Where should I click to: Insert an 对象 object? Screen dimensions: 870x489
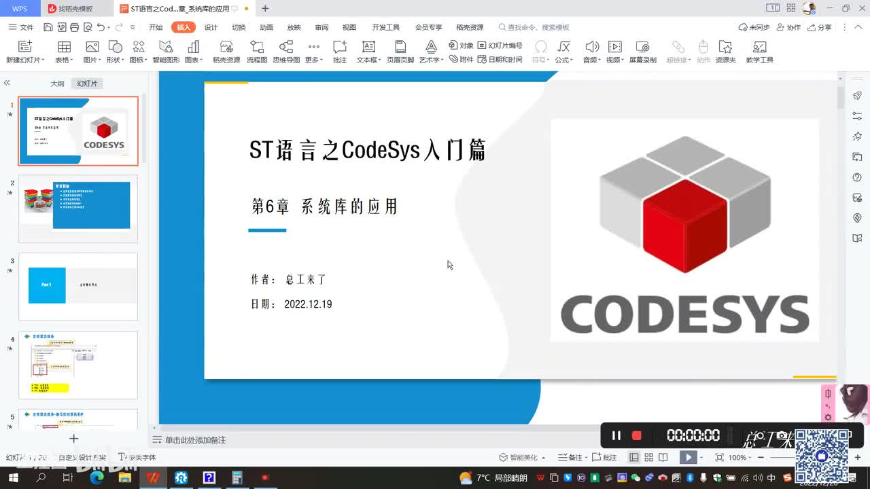coord(462,46)
